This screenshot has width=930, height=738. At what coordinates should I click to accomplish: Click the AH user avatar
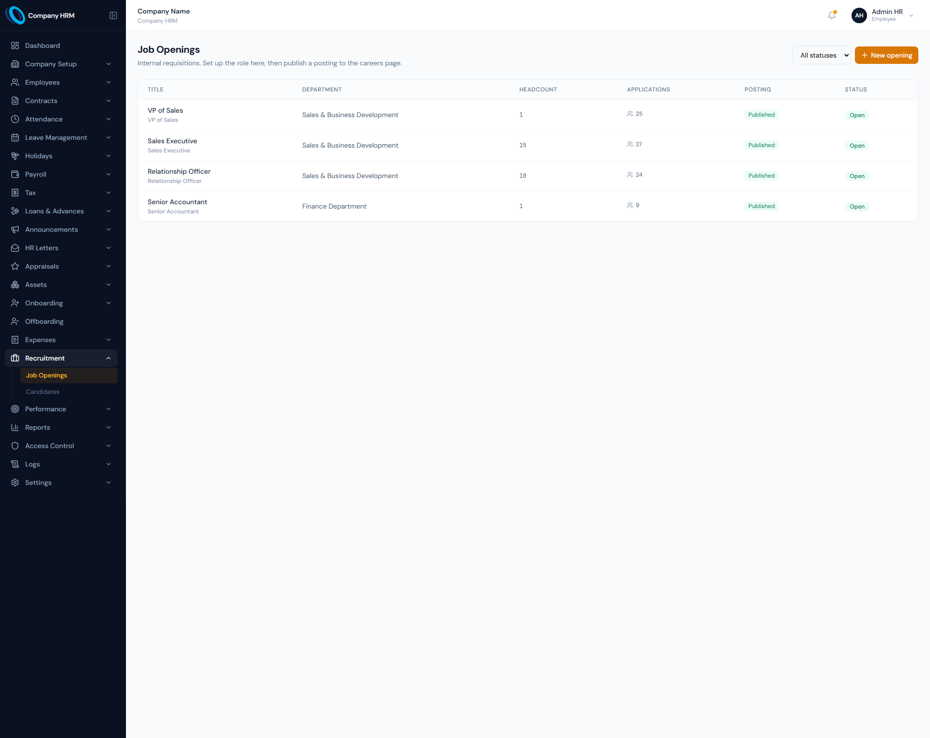tap(859, 15)
